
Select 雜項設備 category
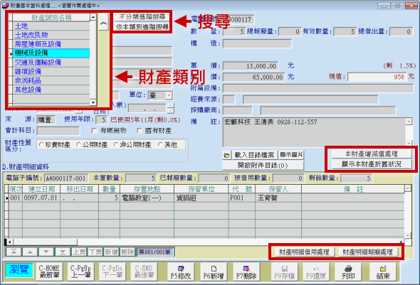pyautogui.click(x=51, y=71)
